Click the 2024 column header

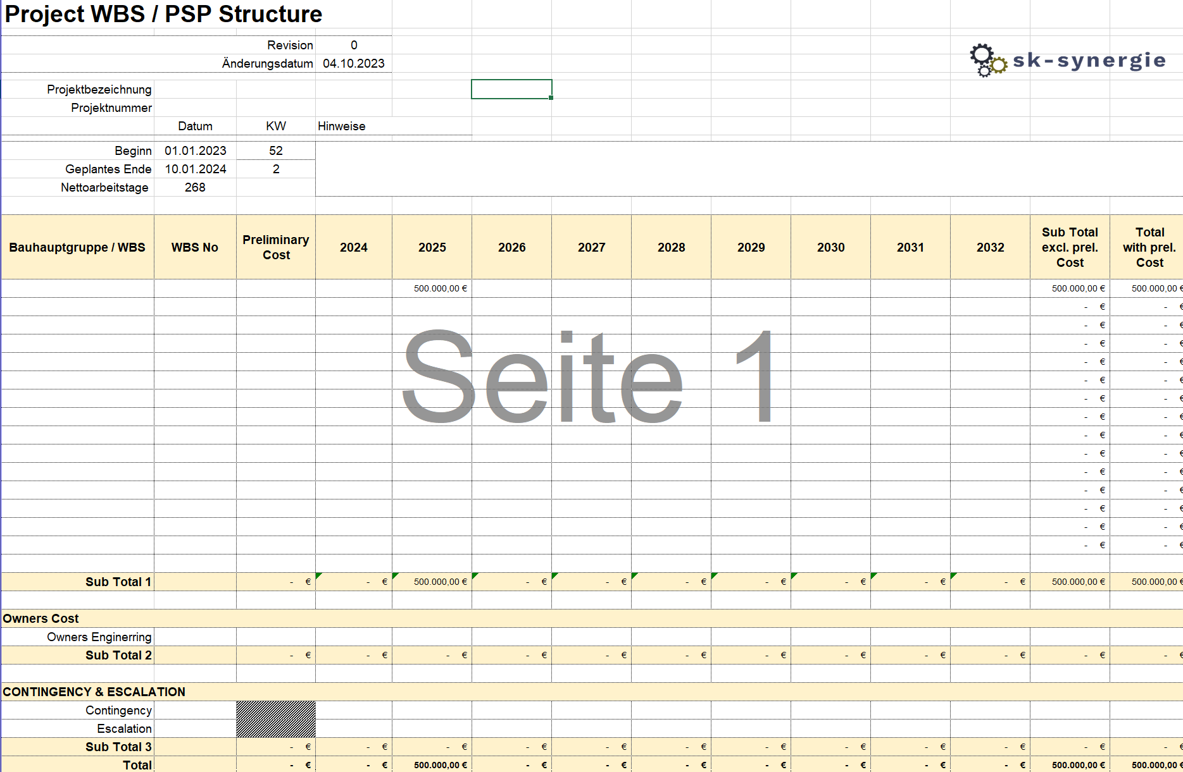coord(354,247)
